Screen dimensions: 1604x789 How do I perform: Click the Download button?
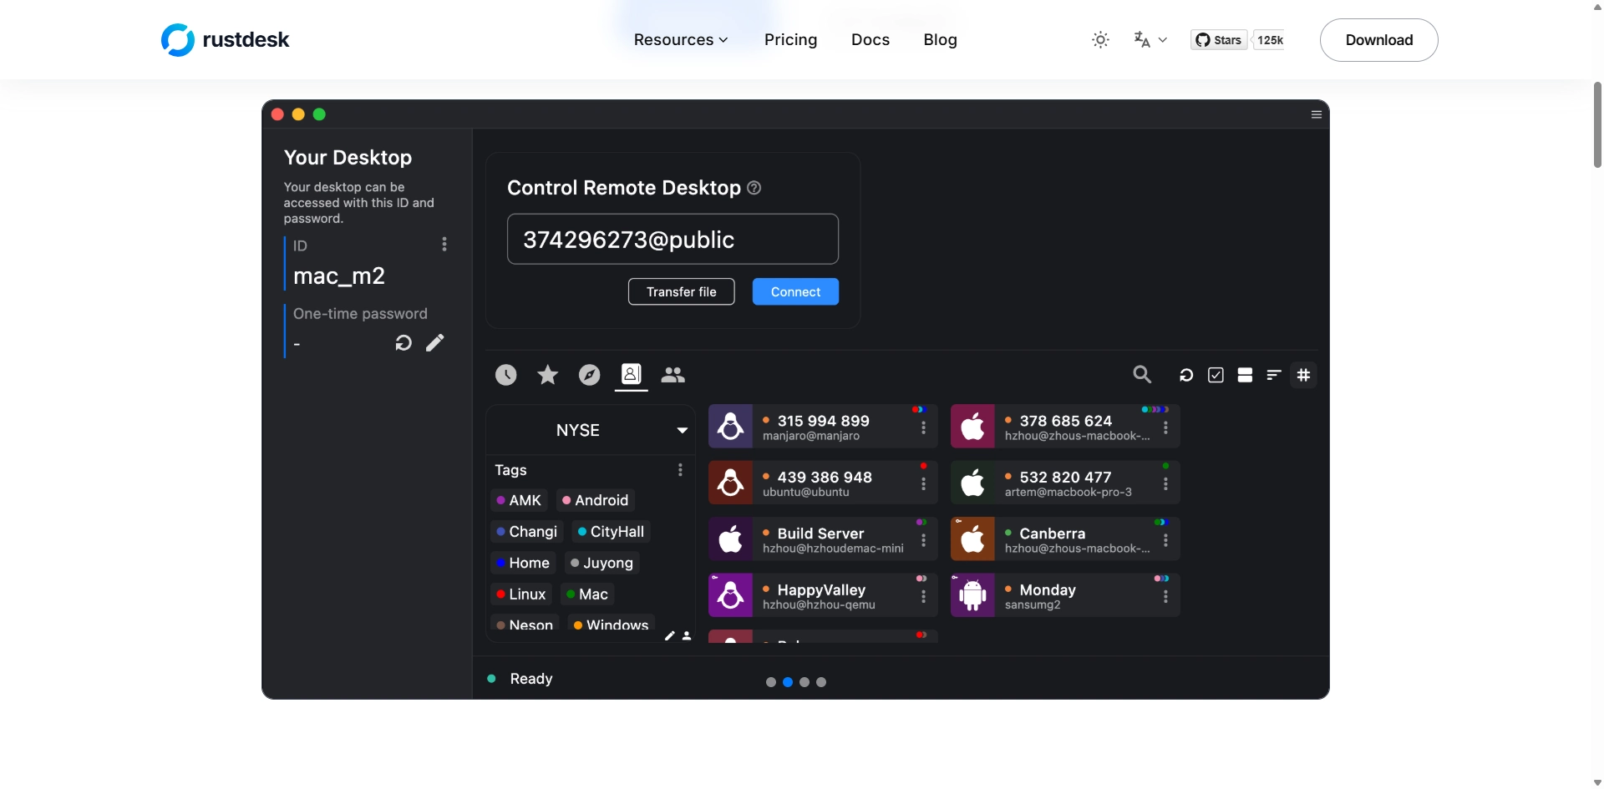[1378, 39]
